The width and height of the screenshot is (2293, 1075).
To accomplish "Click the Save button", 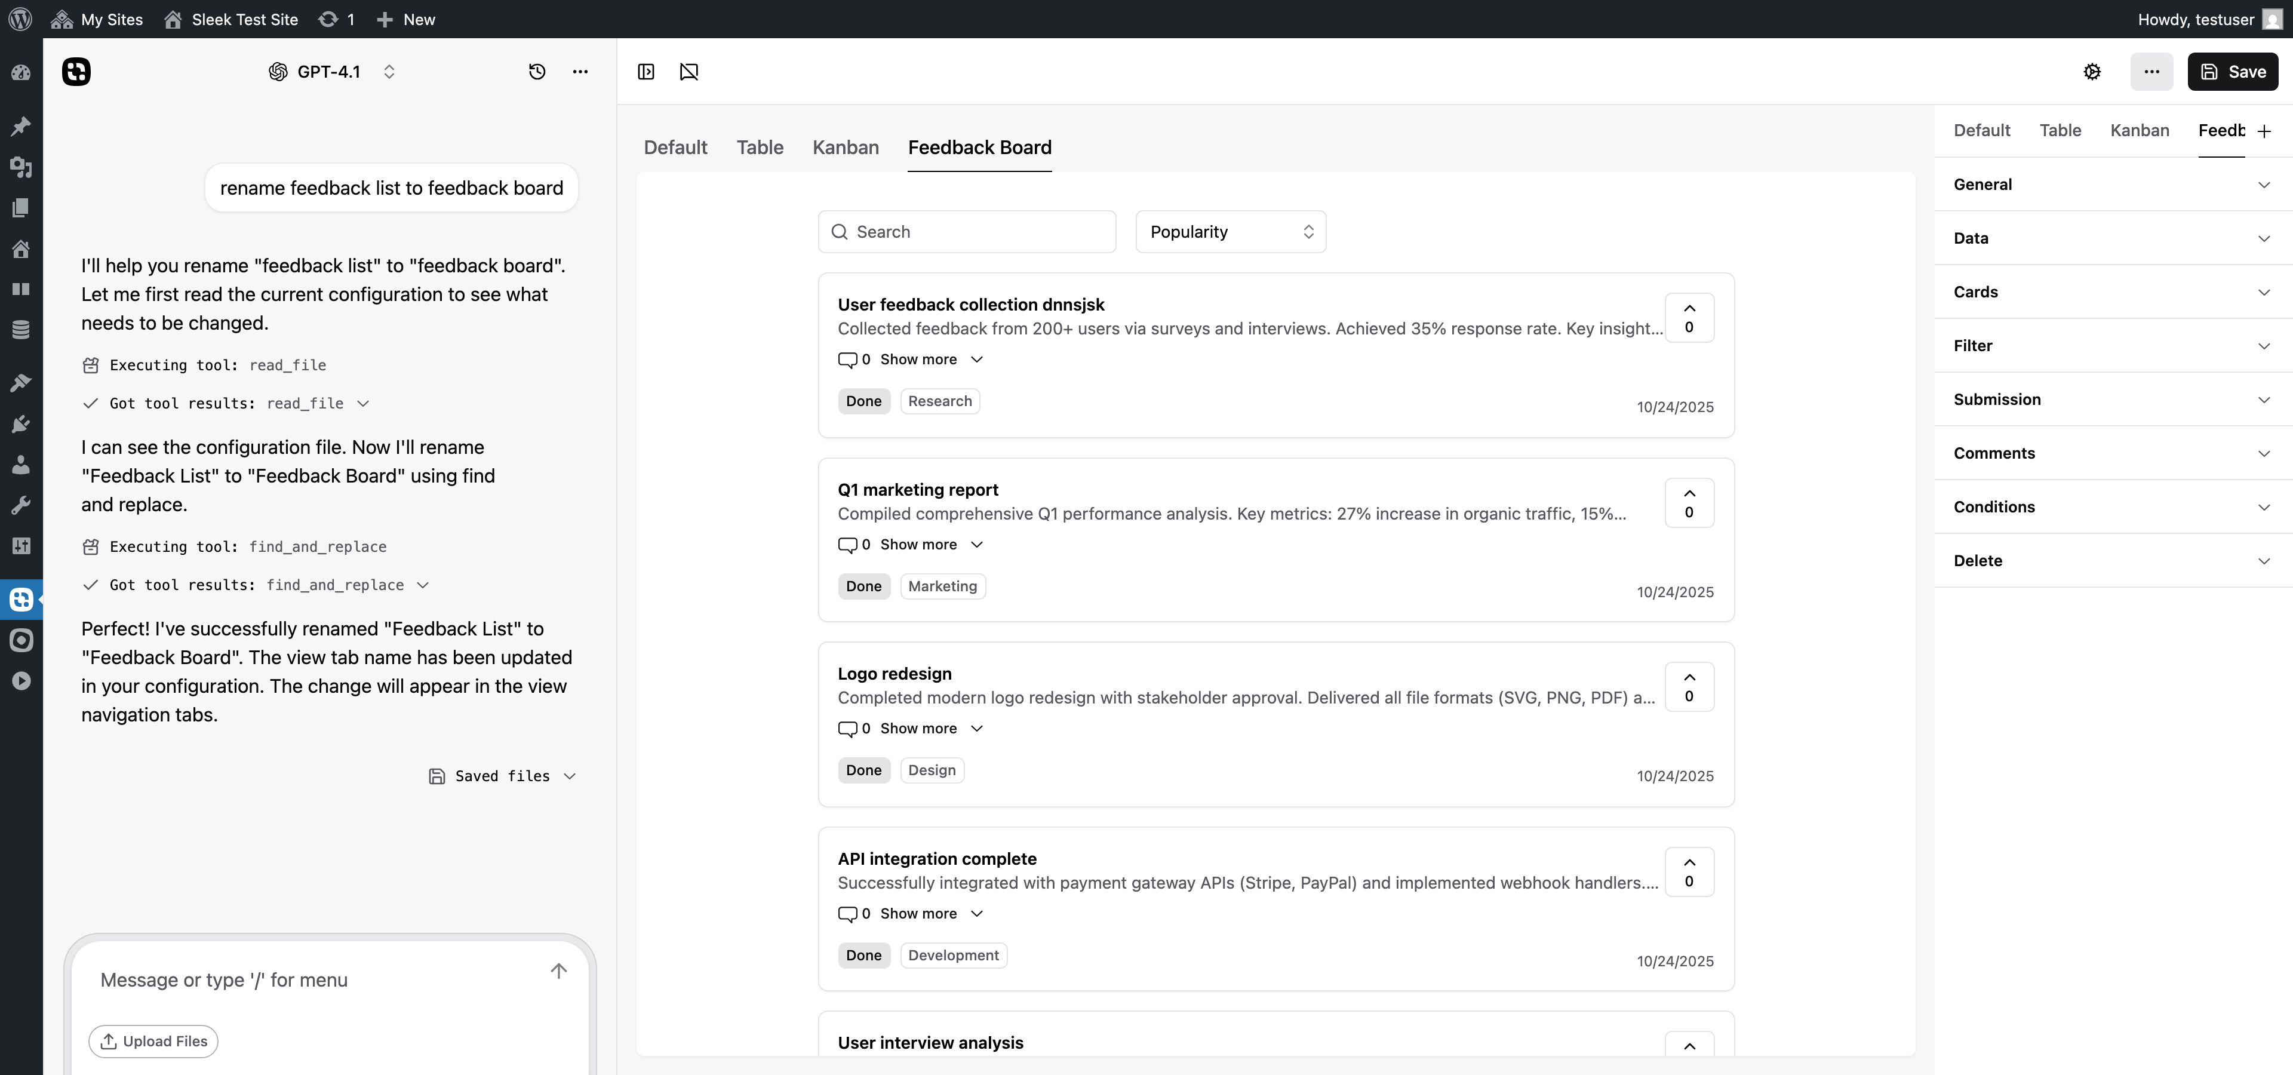I will pos(2233,72).
